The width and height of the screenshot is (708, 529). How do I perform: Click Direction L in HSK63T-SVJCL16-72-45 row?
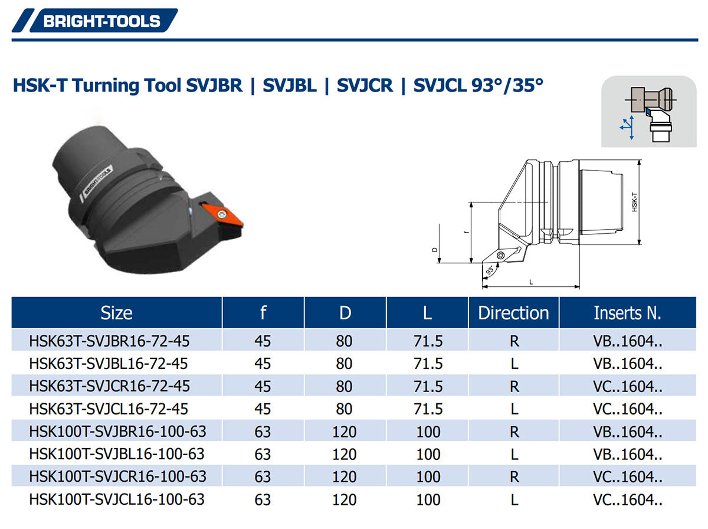(514, 409)
